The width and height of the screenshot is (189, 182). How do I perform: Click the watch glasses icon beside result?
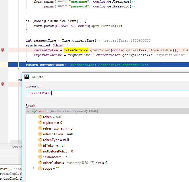tap(34, 111)
